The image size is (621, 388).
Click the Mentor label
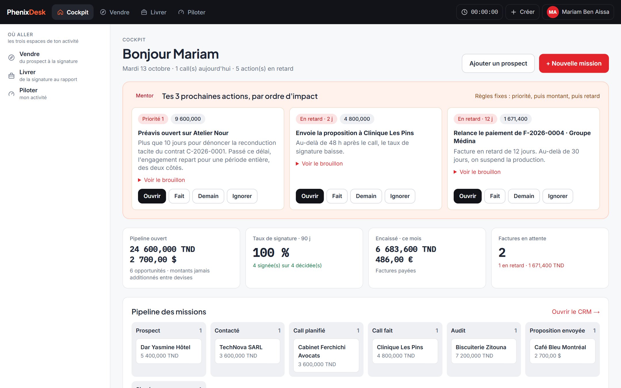point(145,96)
